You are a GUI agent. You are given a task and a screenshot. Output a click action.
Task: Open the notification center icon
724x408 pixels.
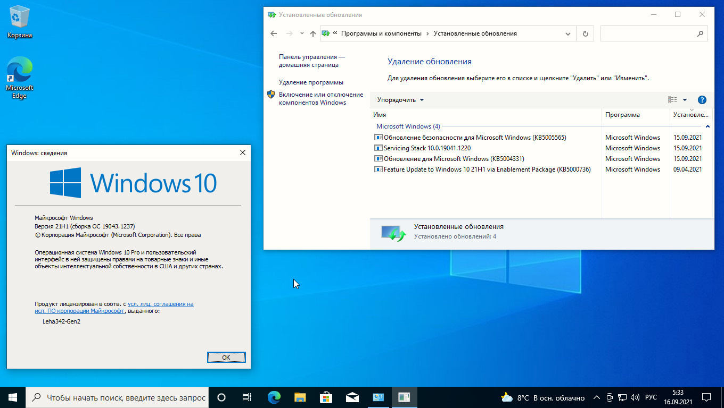706,397
